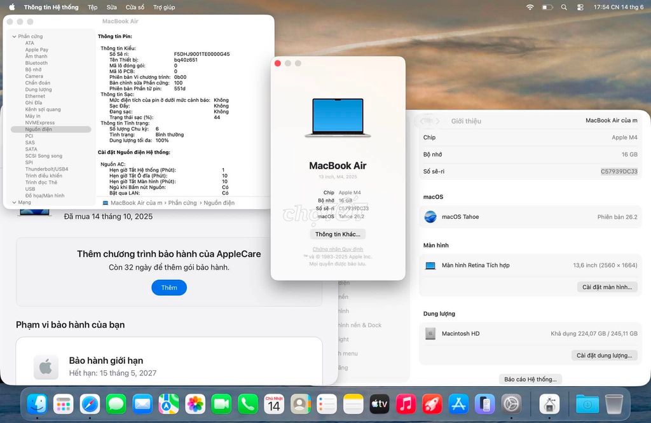Click MacBook Air laptop image
Viewport: 651px width, 423px height.
click(x=338, y=118)
